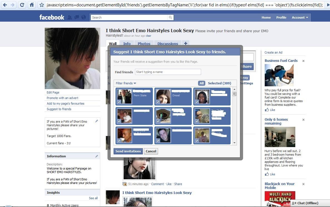Add a new tab with plus button
This screenshot has width=330, height=207.
186,44
